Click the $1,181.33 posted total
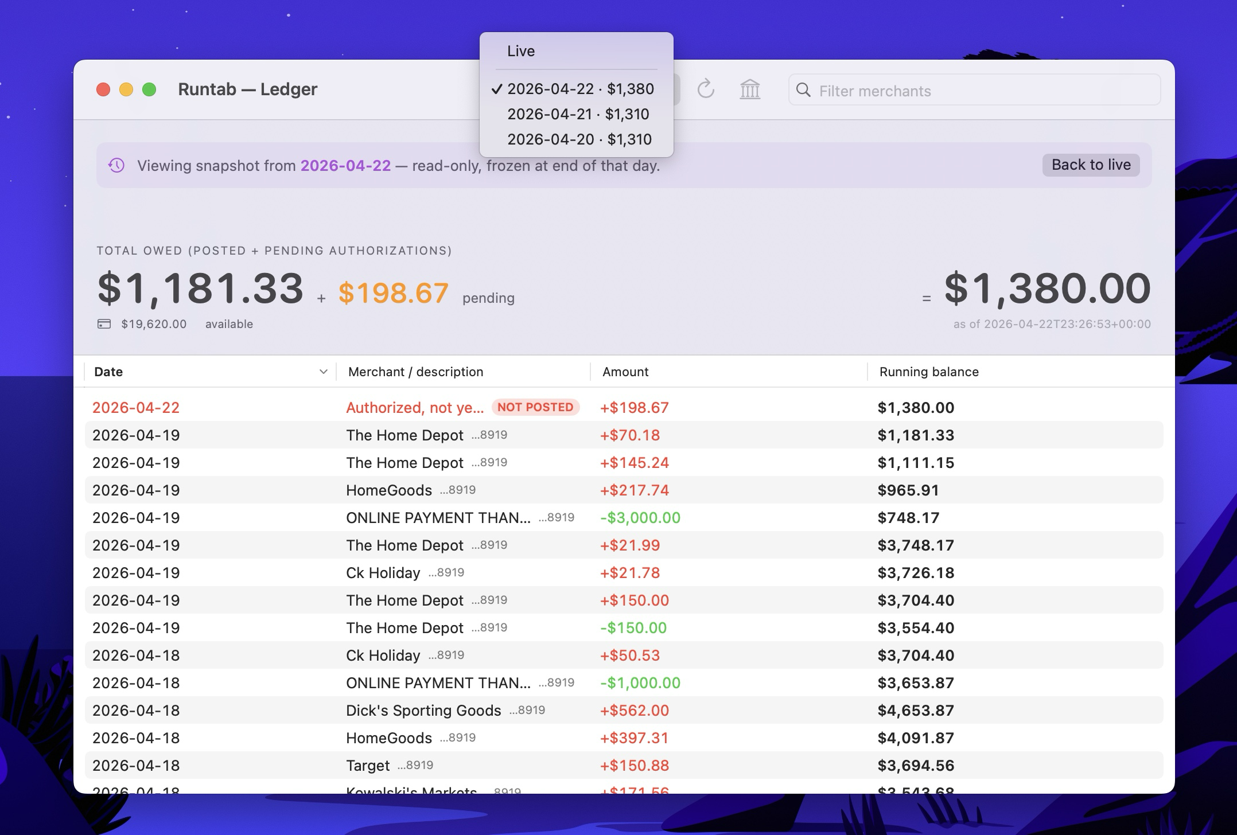 tap(200, 288)
